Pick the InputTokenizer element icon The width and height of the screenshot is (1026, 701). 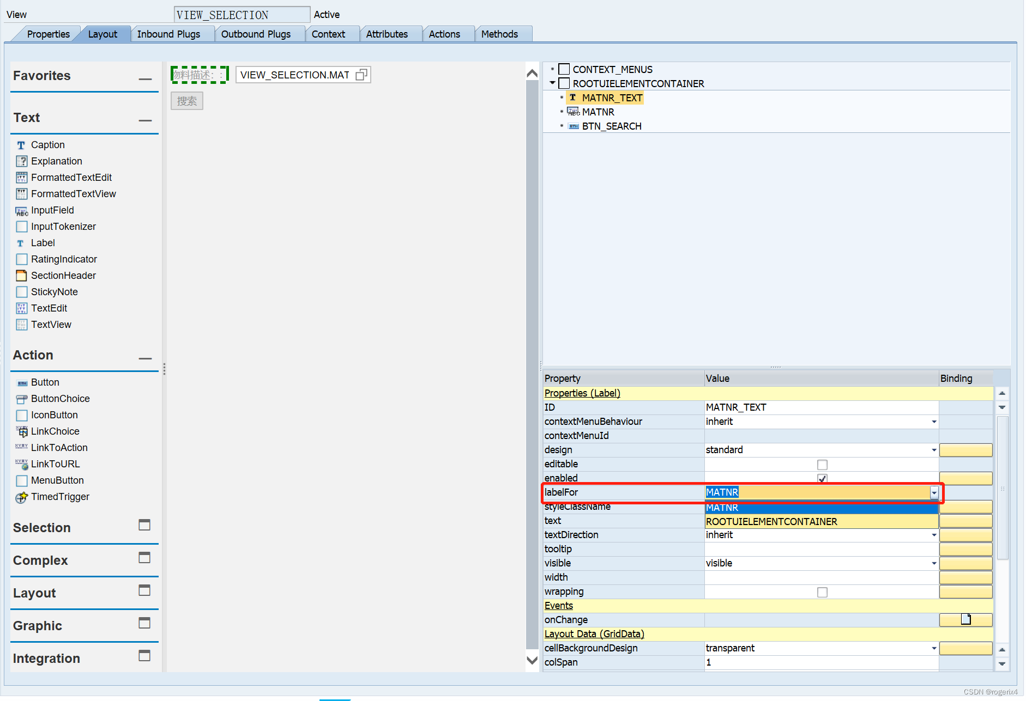pos(21,227)
